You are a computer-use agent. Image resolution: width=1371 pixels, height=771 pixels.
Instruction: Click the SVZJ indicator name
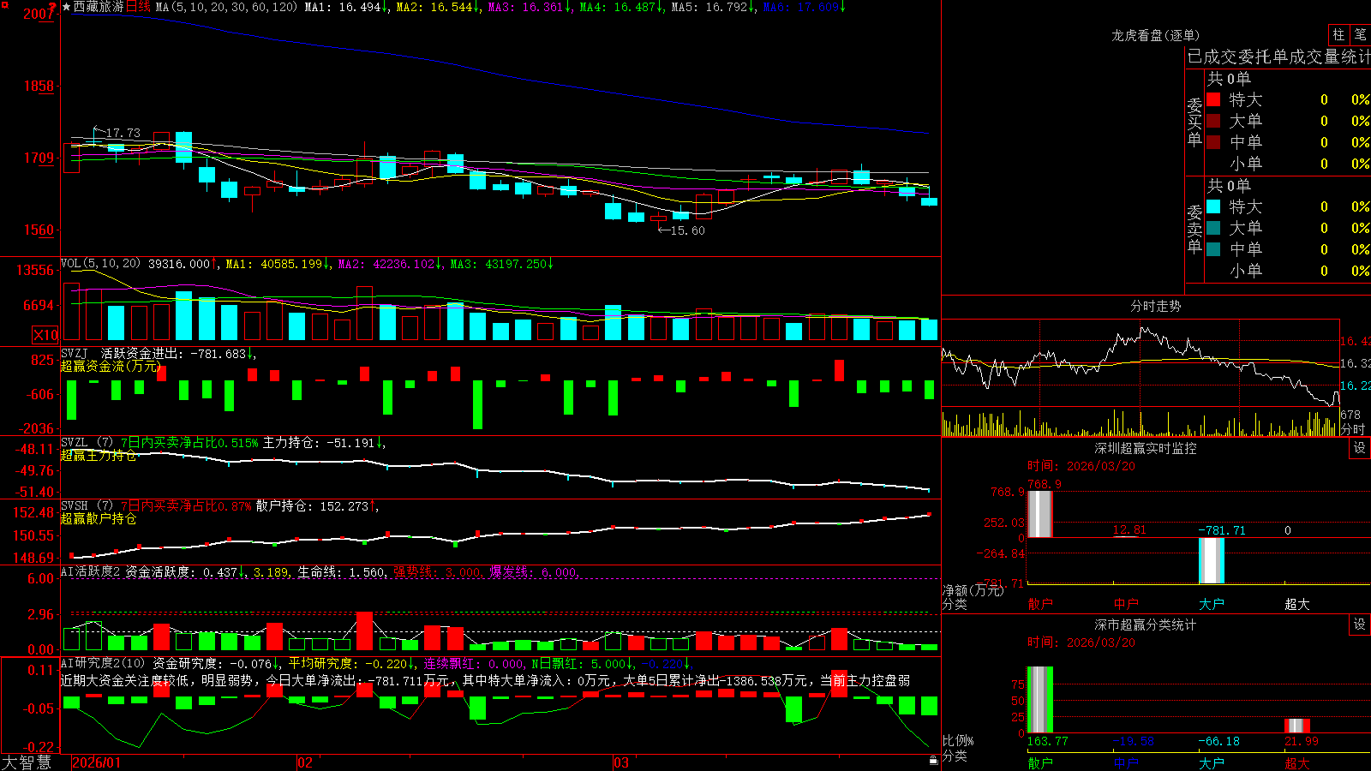pos(75,353)
